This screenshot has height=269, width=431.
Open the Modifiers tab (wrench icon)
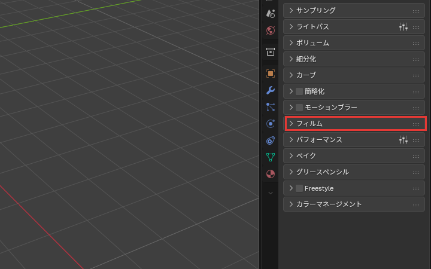[x=271, y=90]
